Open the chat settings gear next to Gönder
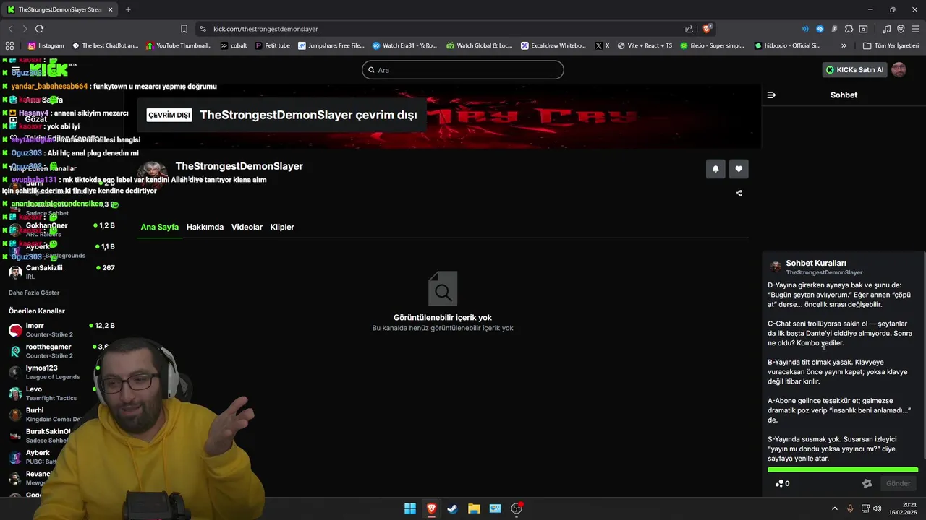This screenshot has width=926, height=520. click(867, 483)
